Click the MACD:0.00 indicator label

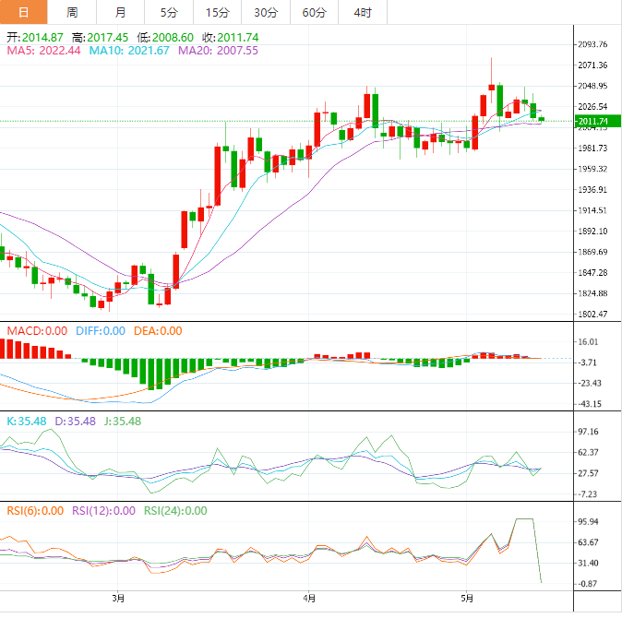pyautogui.click(x=37, y=330)
